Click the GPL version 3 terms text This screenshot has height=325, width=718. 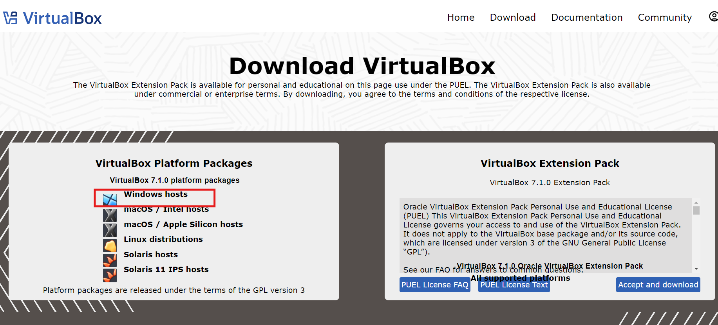[174, 290]
